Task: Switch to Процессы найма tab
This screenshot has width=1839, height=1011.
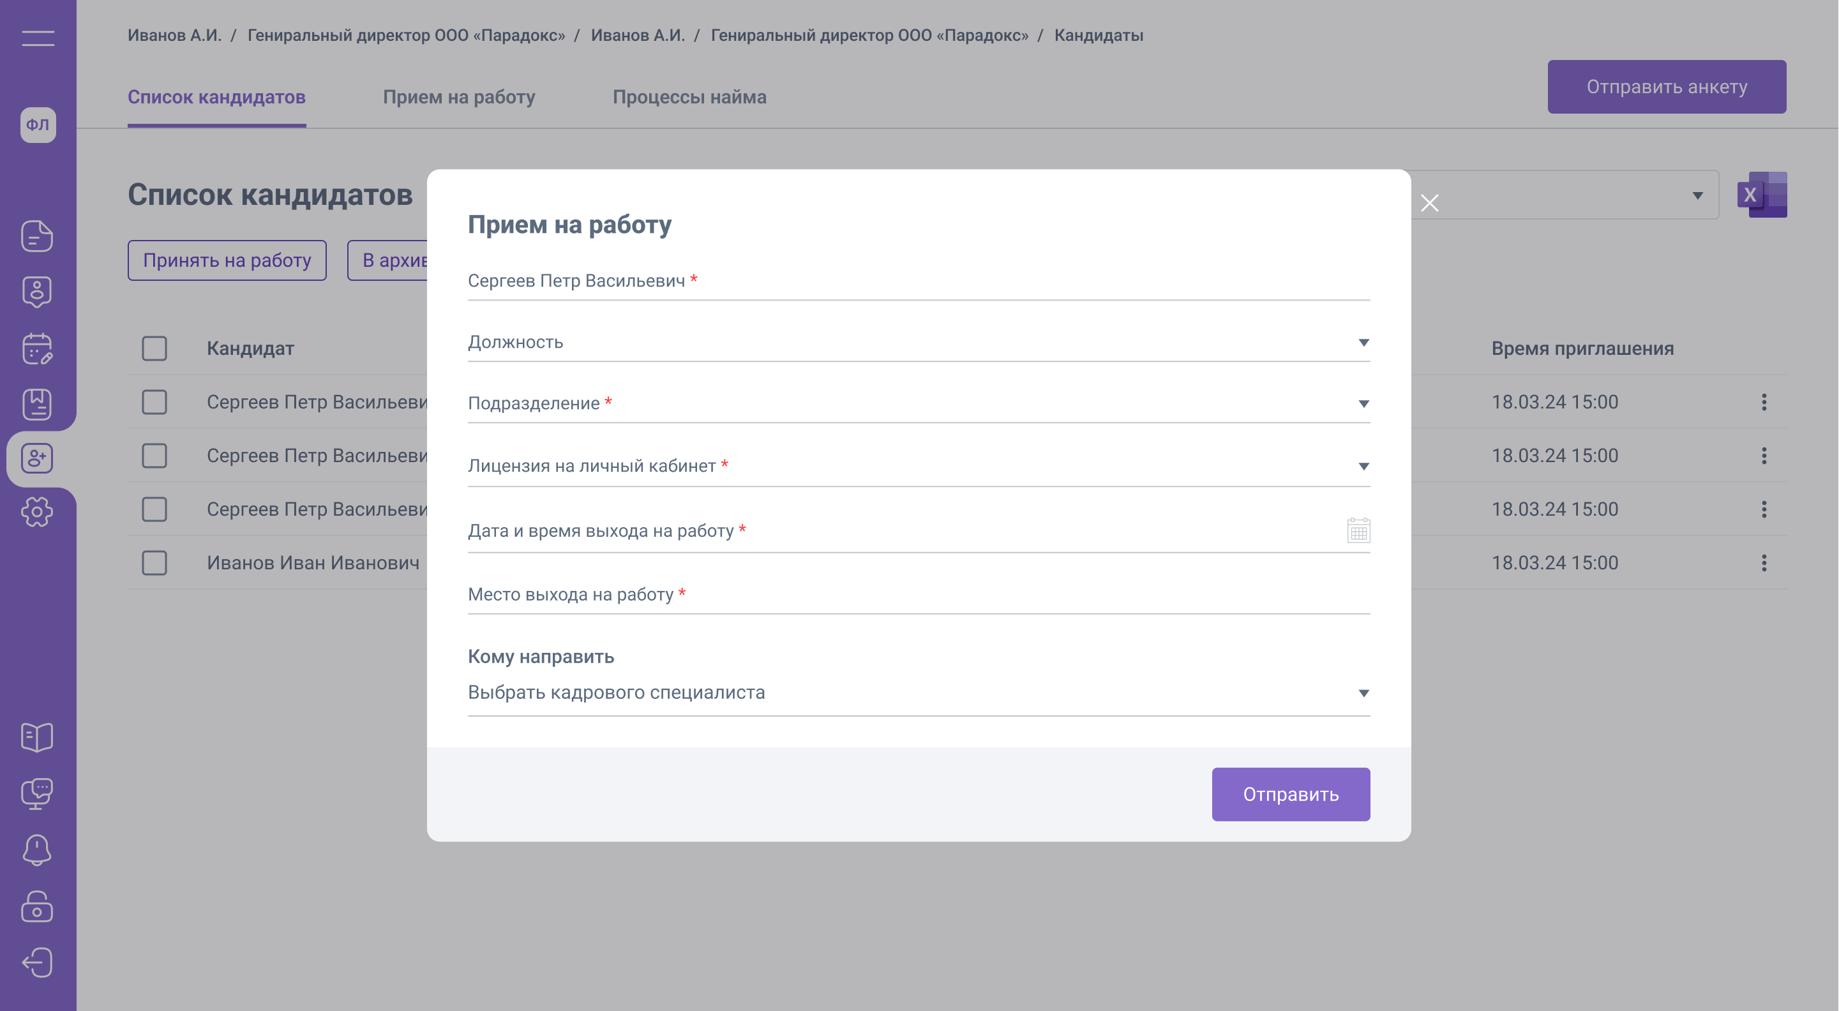Action: pos(689,97)
